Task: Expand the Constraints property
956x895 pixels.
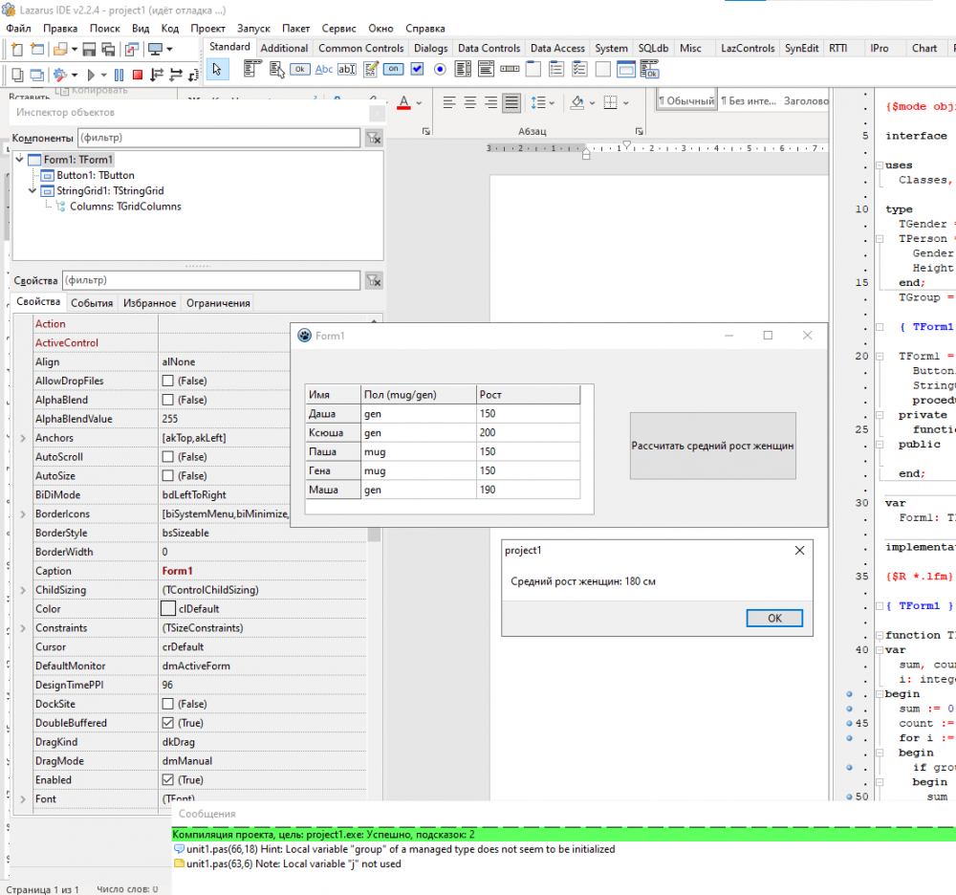Action: [23, 628]
